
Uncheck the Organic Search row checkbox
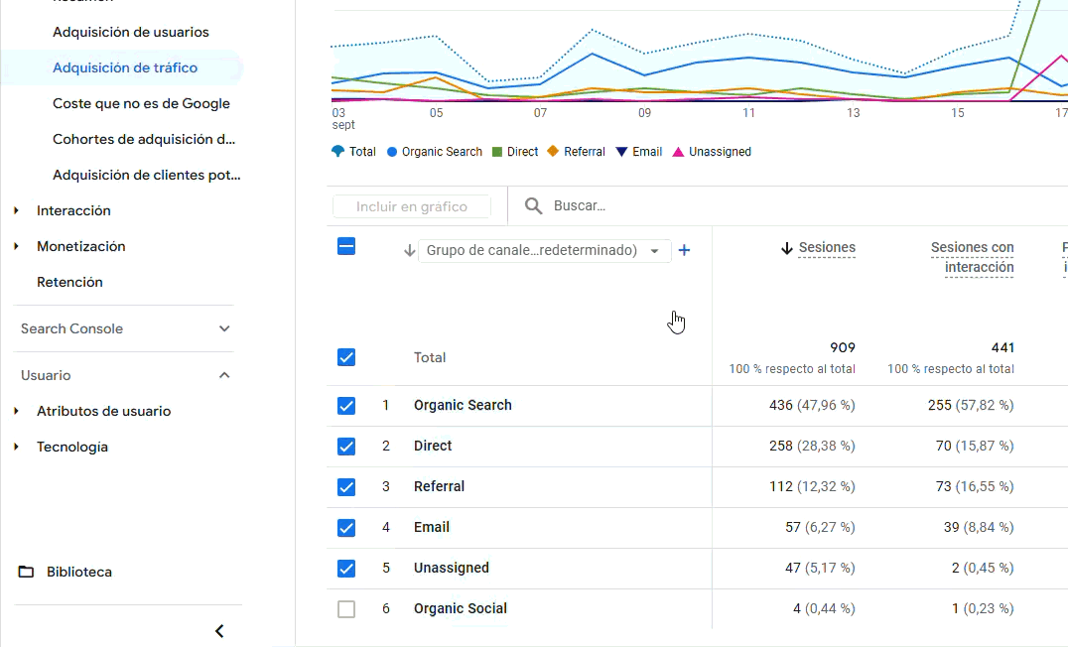point(346,405)
